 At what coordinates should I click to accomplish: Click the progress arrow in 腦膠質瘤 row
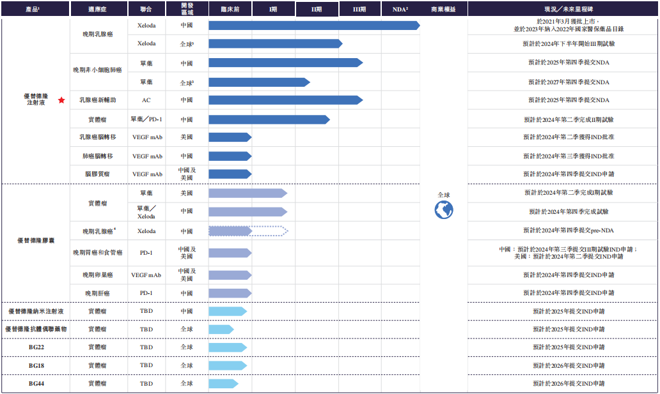click(x=230, y=174)
